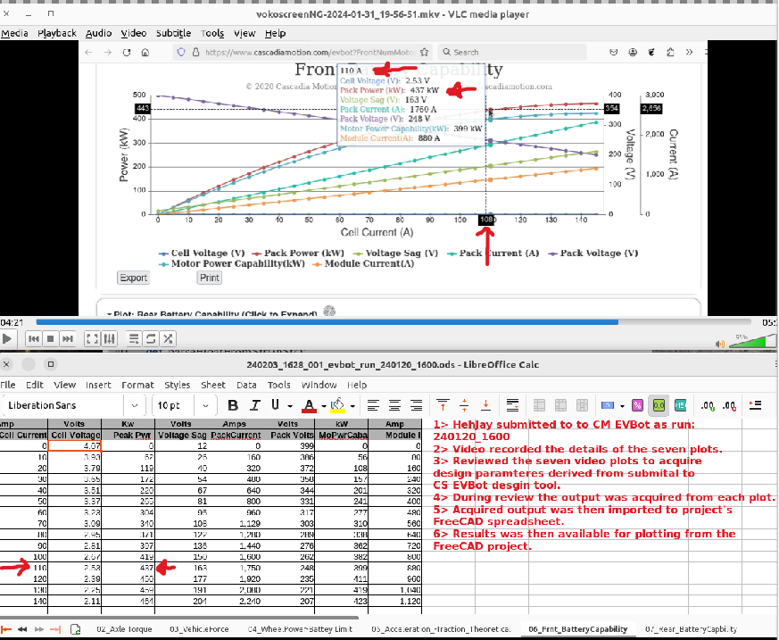Toggle VLC loop mode
The width and height of the screenshot is (779, 640).
150,339
